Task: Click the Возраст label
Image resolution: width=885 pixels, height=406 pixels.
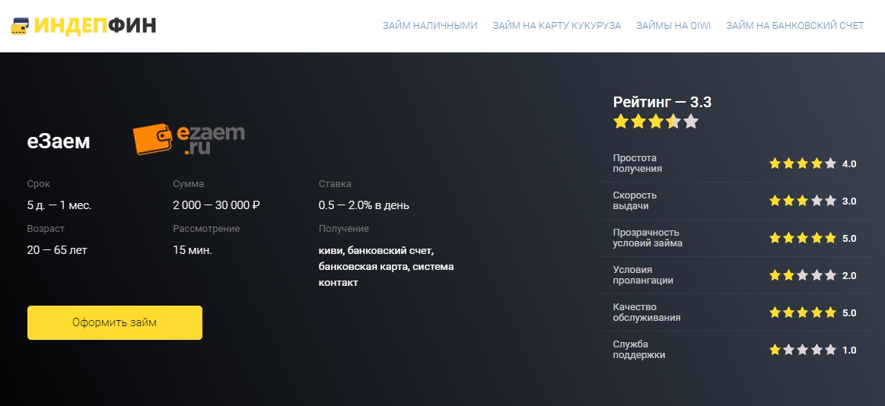Action: pyautogui.click(x=46, y=229)
